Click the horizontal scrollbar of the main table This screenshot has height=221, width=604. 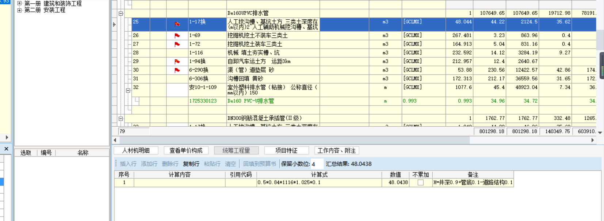click(294, 140)
